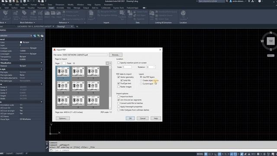Select PDF page 9 thumbnail

(93, 101)
